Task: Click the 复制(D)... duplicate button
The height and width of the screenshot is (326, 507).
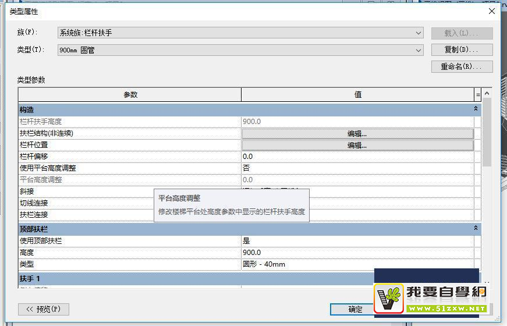Action: point(462,50)
